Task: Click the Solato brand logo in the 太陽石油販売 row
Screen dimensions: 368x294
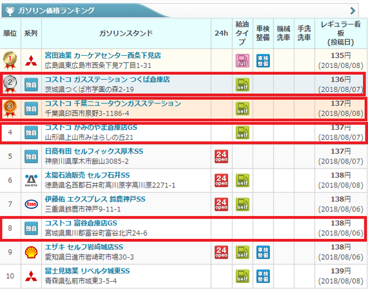Action: click(31, 180)
